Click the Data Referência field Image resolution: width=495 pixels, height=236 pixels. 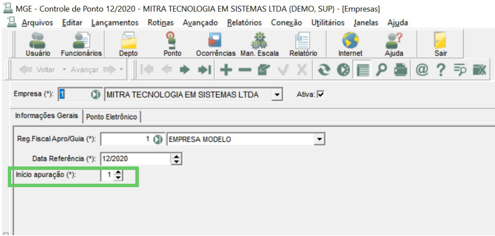136,159
